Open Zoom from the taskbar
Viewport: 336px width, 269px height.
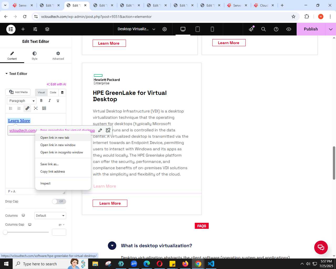click(134, 264)
